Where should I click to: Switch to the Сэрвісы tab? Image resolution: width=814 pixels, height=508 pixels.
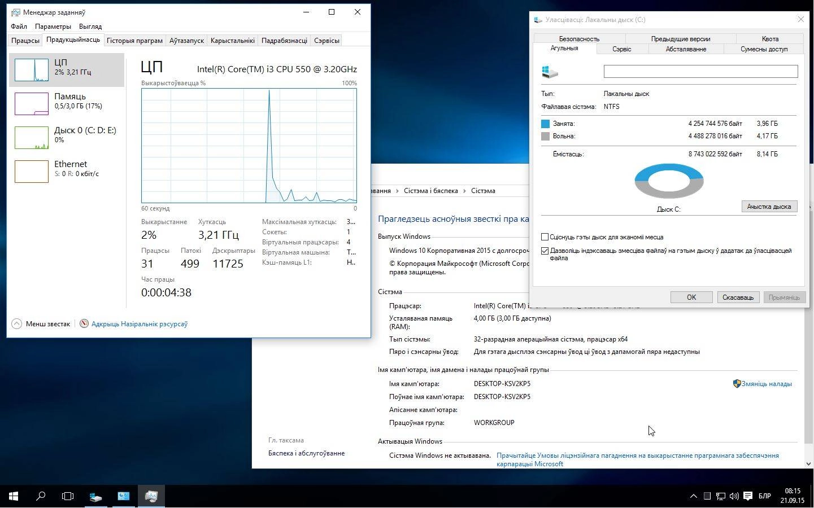pos(327,41)
